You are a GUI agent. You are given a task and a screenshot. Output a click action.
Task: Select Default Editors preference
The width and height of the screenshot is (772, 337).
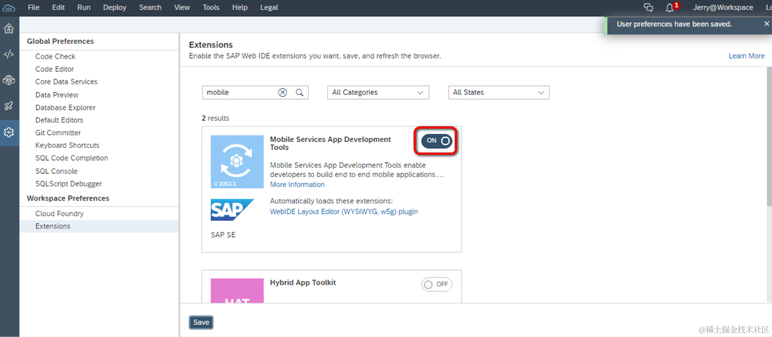(59, 120)
